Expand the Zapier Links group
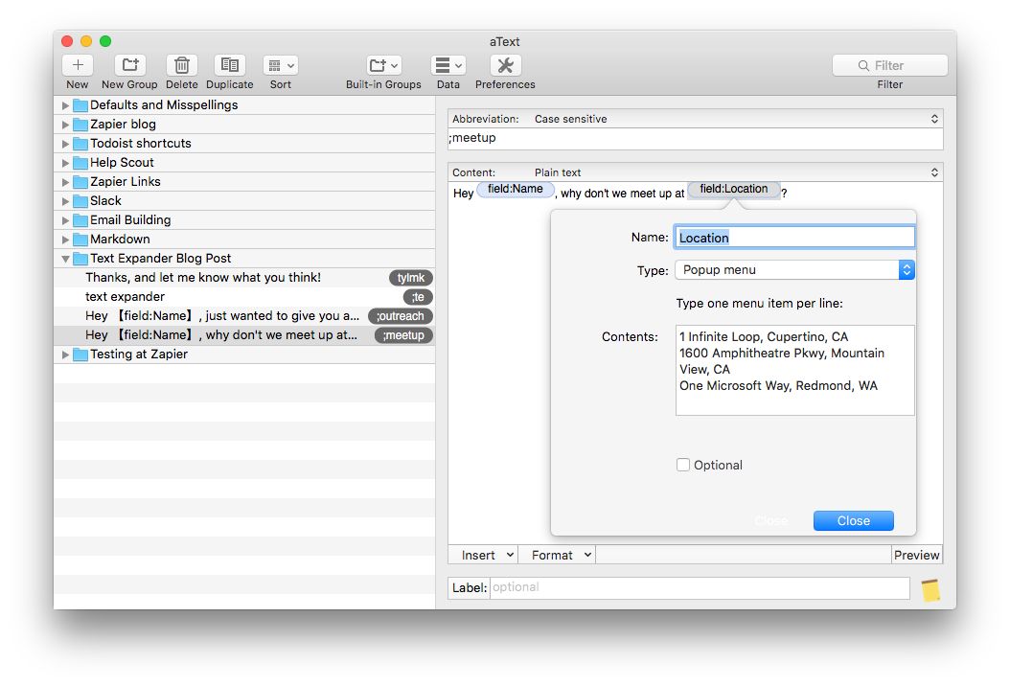1010x686 pixels. (x=65, y=182)
